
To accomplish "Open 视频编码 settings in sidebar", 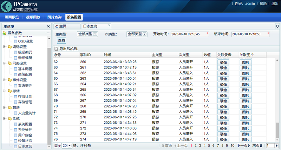I will (25, 52).
